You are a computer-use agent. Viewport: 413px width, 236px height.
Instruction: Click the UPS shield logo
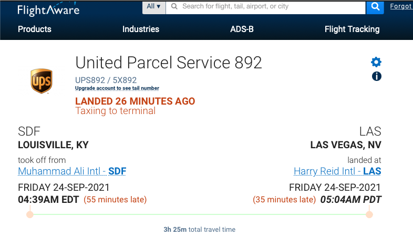click(41, 81)
